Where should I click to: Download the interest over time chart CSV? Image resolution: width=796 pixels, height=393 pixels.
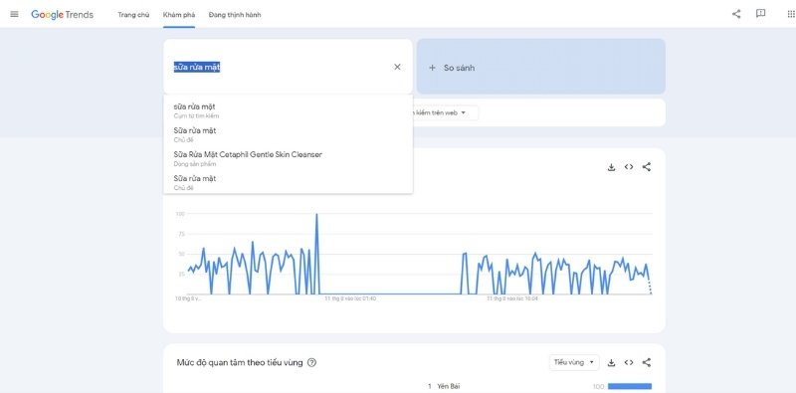611,167
